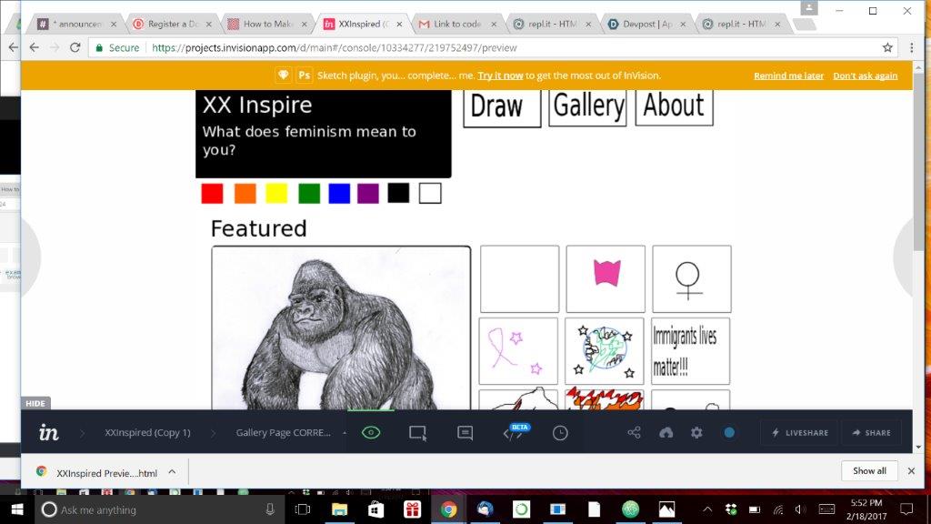Open XXInspired (Copy 1) project breadcrumb
The width and height of the screenshot is (931, 524).
pos(148,432)
